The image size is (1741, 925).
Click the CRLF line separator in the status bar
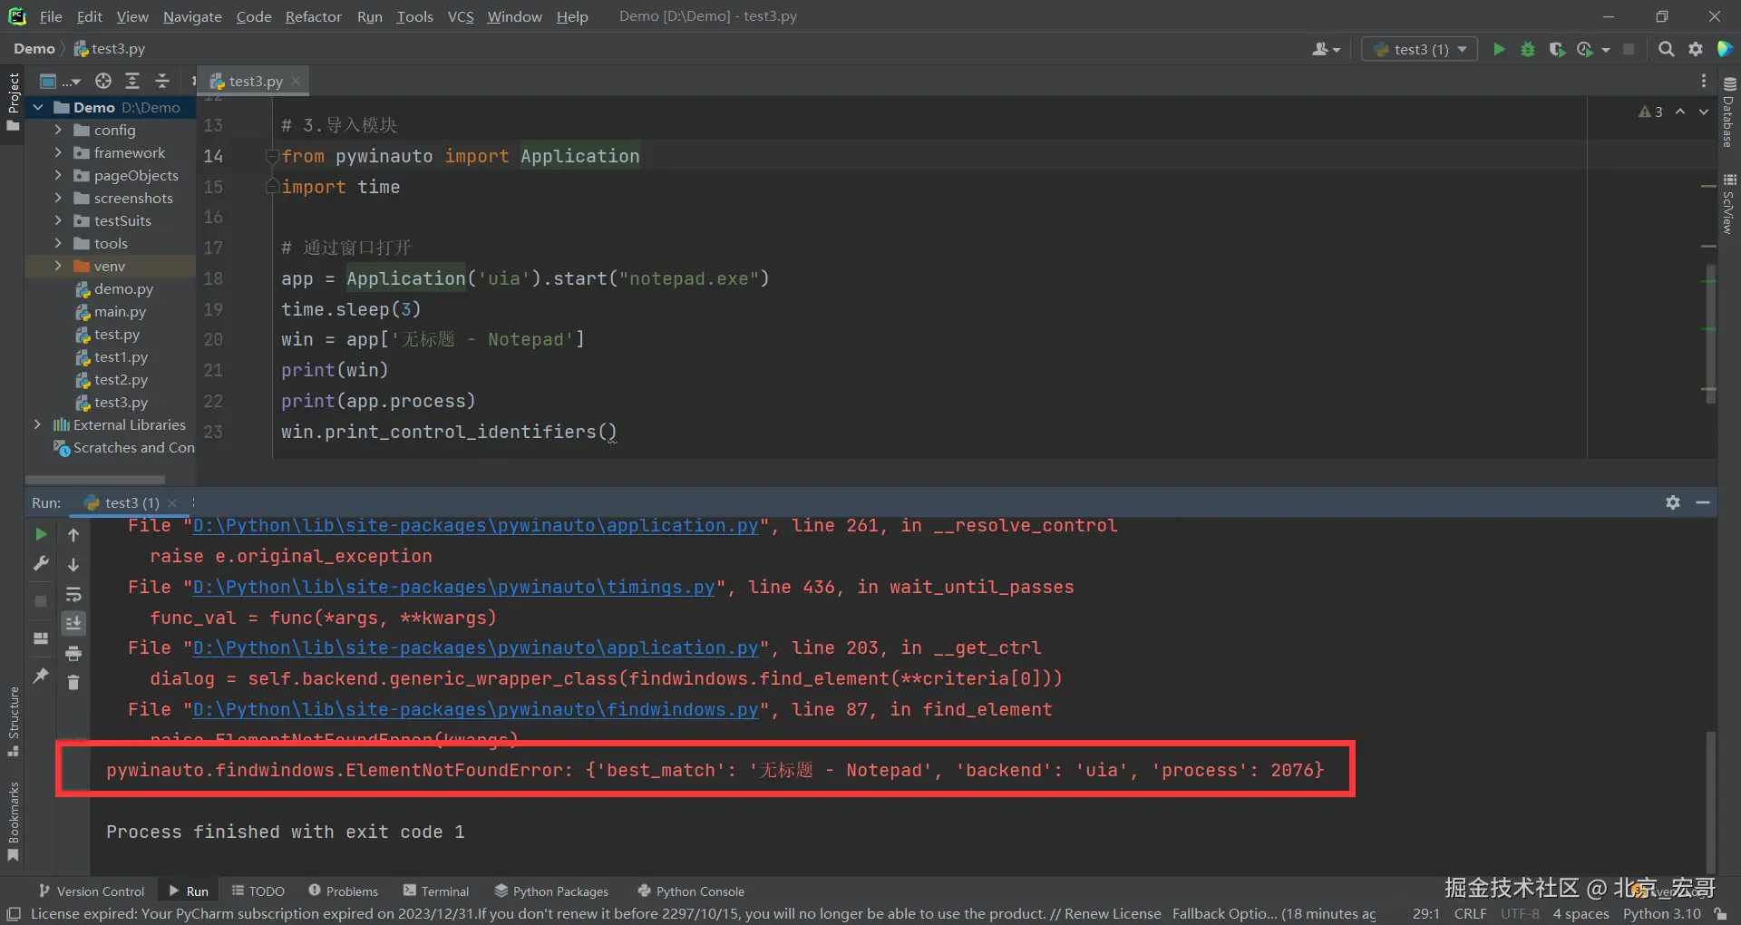pyautogui.click(x=1470, y=914)
